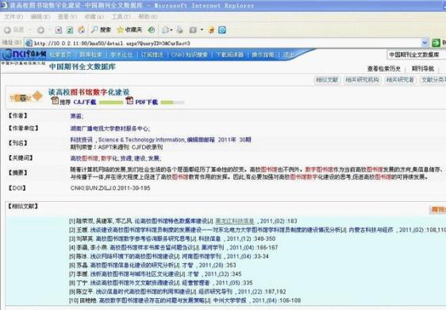Viewport: 446px width, 310px height.
Task: Open the 期刊导航 link
Action: pyautogui.click(x=423, y=68)
